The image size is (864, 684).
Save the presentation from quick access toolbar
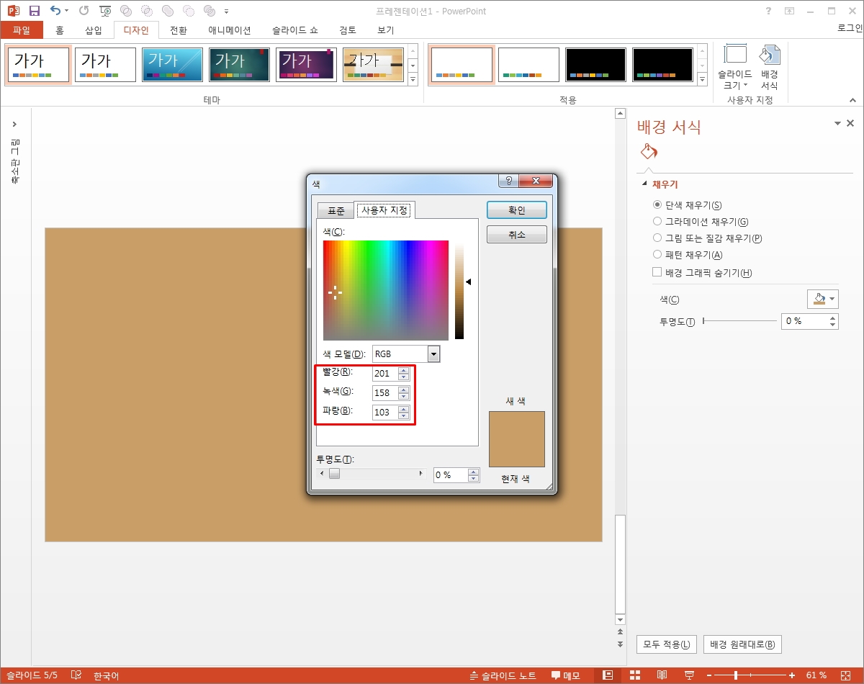coord(34,11)
